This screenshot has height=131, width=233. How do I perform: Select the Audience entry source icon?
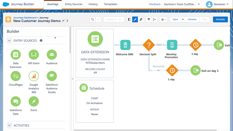(52, 55)
